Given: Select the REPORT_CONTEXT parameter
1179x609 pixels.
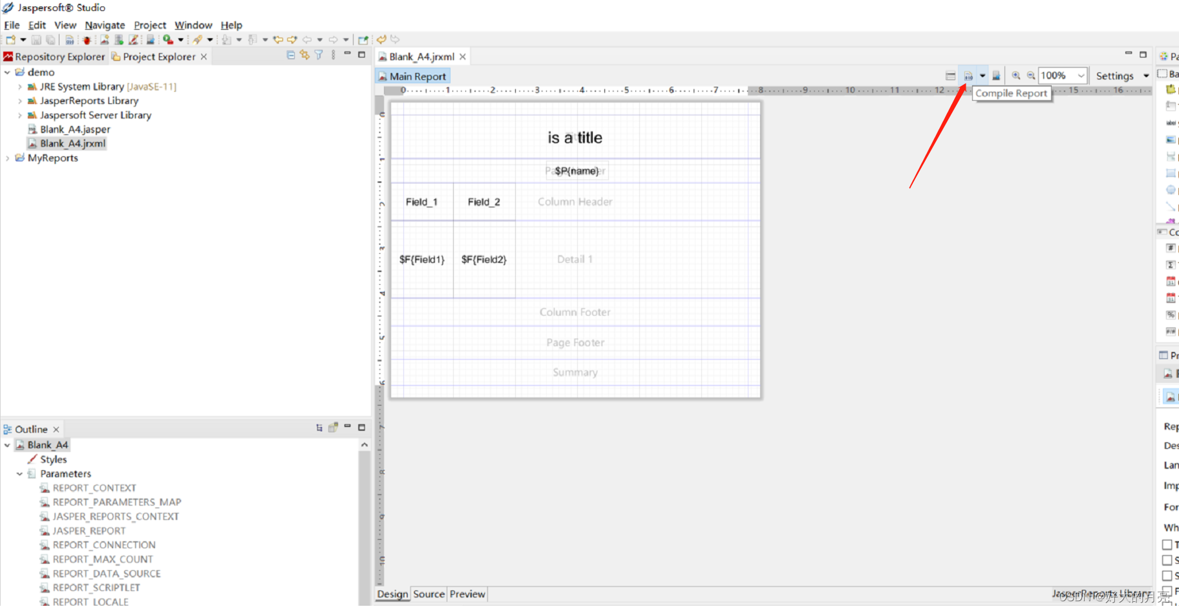Looking at the screenshot, I should click(x=88, y=488).
